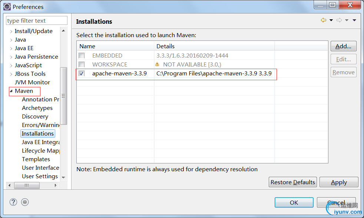Click NOT AVAILABLE [3.0,) details text
Screen dimensions: 364x218
pyautogui.click(x=192, y=65)
